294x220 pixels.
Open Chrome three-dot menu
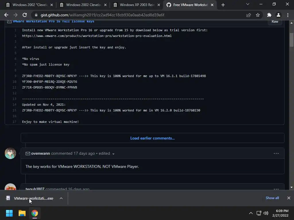[288, 15]
